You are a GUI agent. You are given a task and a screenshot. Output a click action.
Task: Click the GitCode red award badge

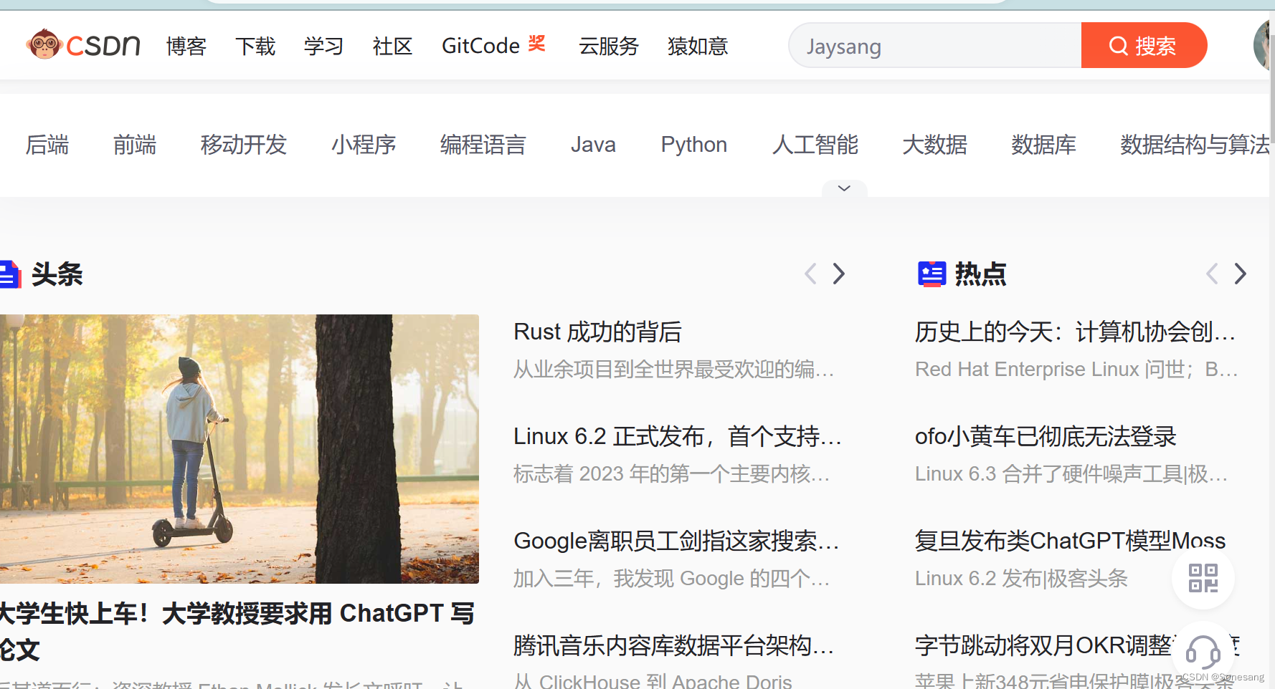click(537, 43)
